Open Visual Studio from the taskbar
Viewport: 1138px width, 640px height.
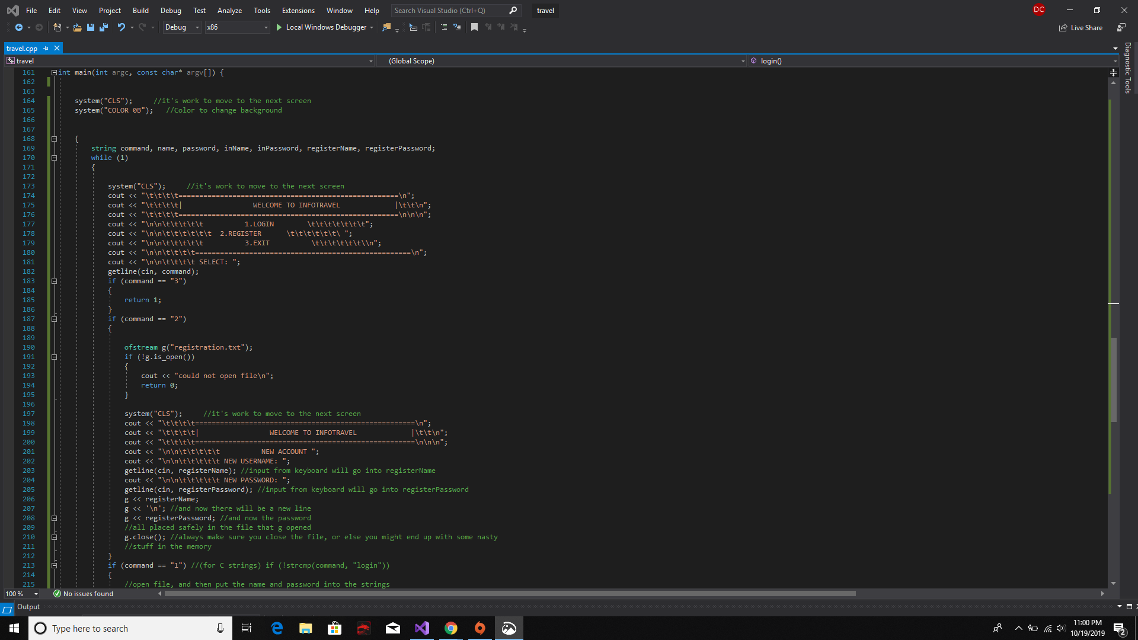(x=422, y=628)
